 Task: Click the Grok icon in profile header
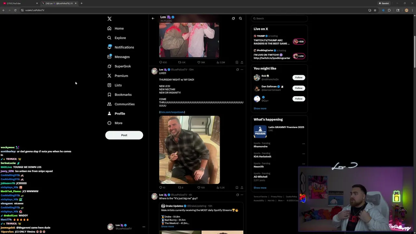233,18
